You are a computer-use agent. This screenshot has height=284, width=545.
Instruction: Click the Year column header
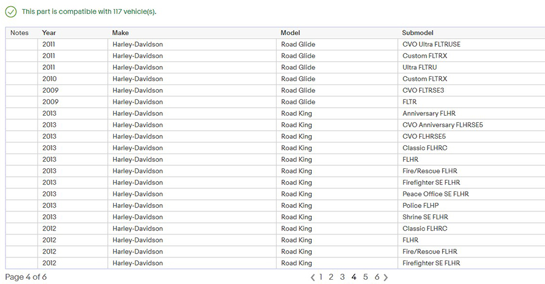[48, 33]
